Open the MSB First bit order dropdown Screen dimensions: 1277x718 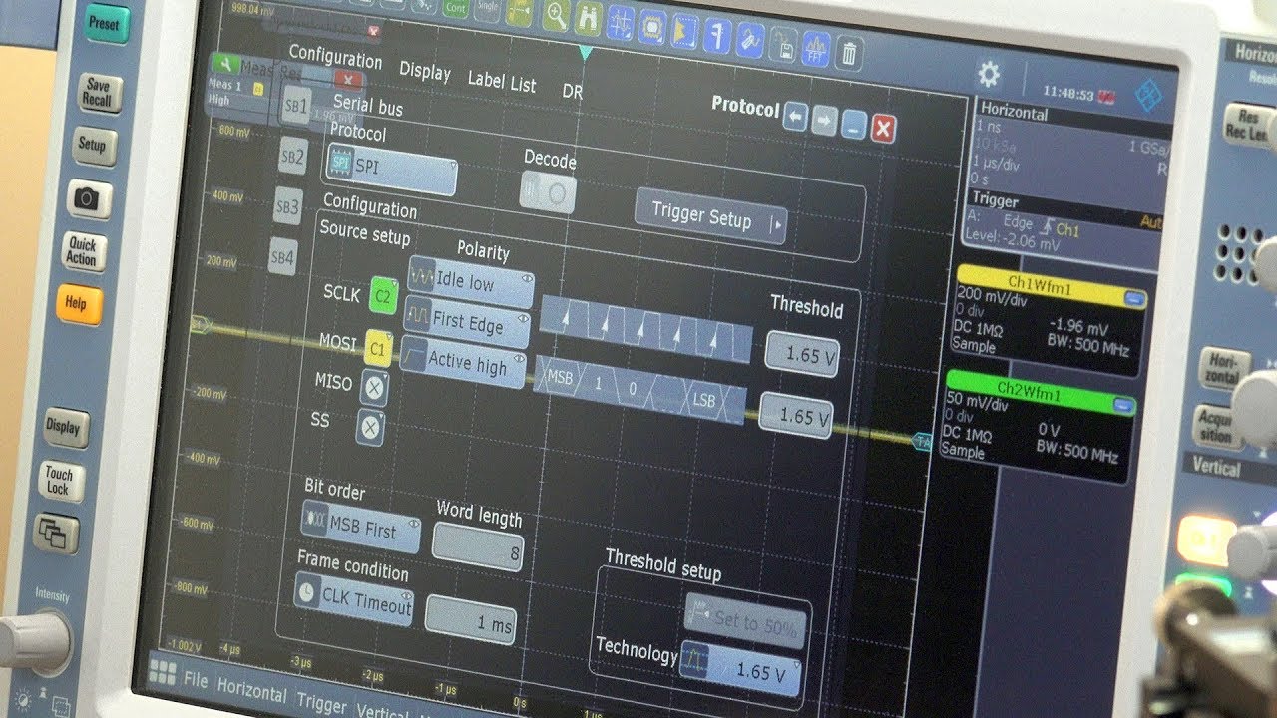tap(361, 528)
